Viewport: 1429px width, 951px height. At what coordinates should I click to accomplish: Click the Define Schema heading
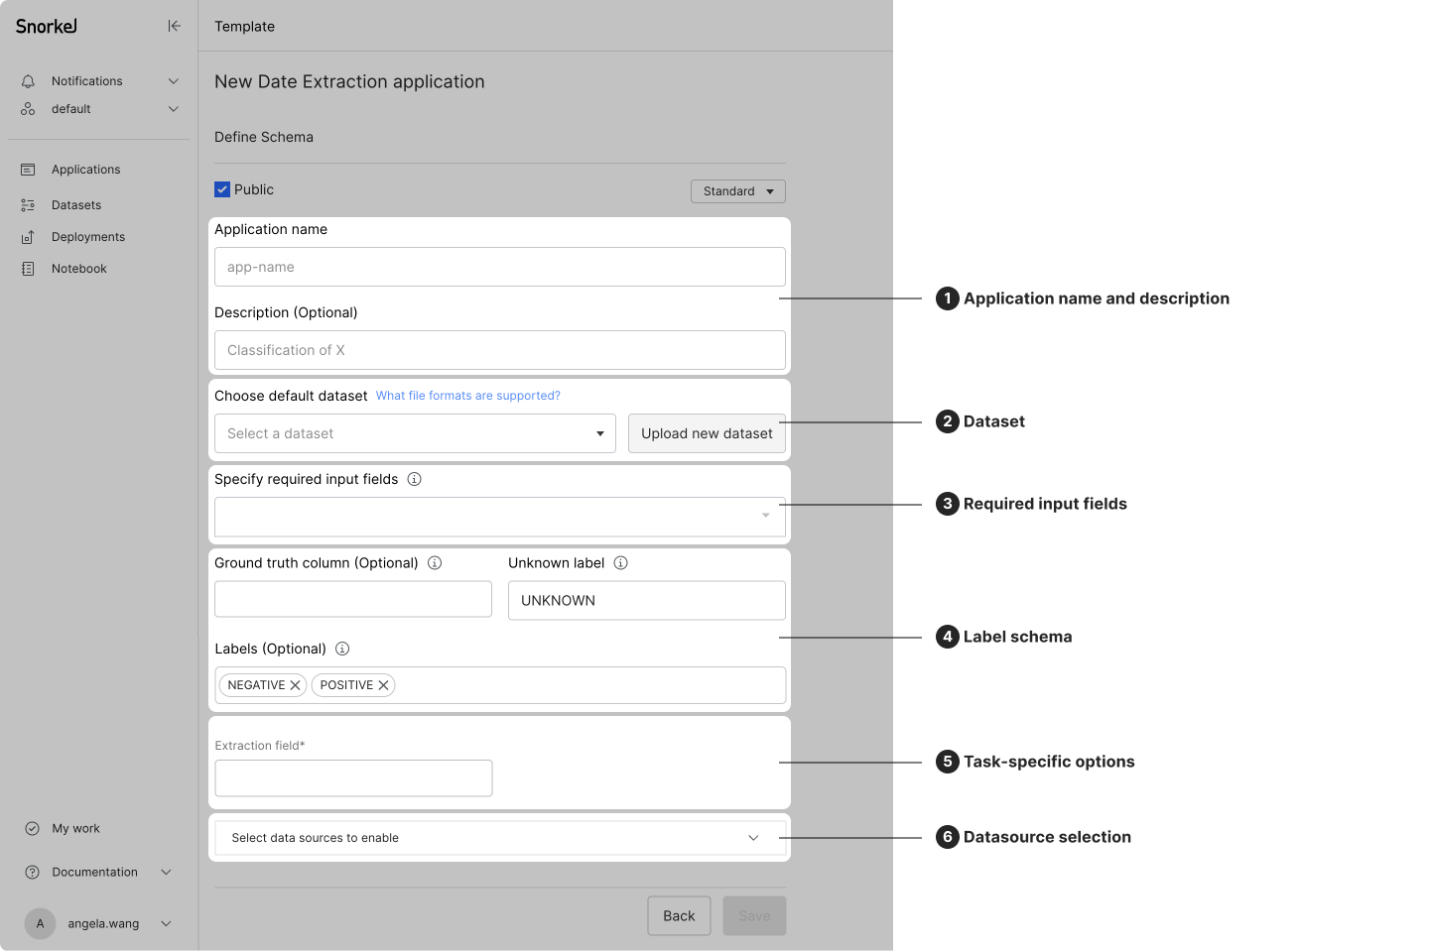(264, 137)
